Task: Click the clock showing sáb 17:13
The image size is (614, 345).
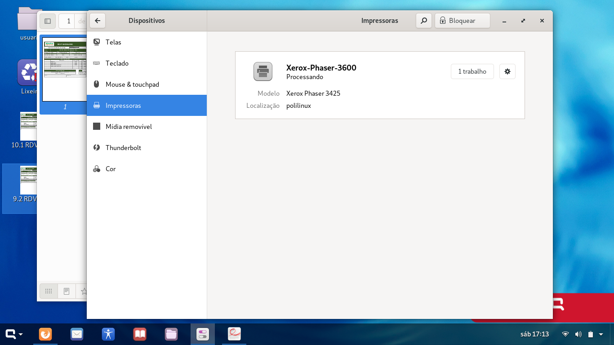Action: [x=534, y=334]
